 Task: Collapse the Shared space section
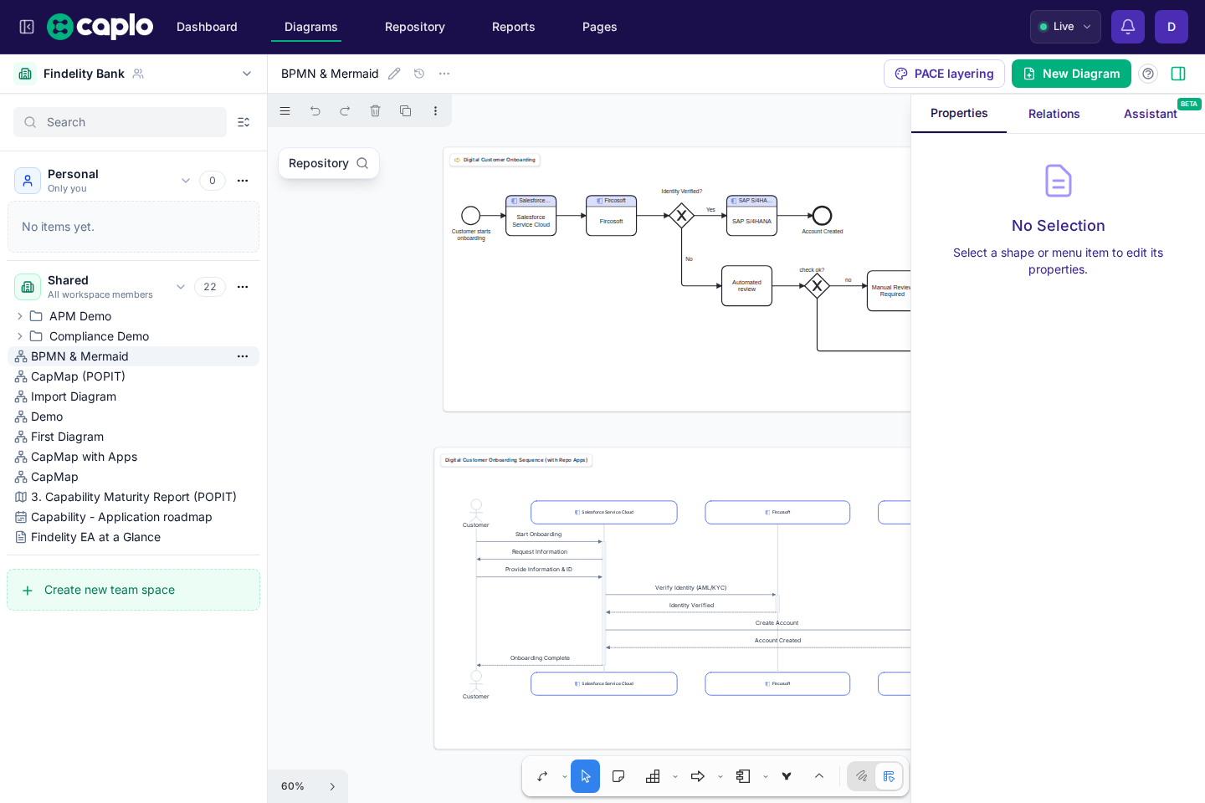[x=181, y=287]
